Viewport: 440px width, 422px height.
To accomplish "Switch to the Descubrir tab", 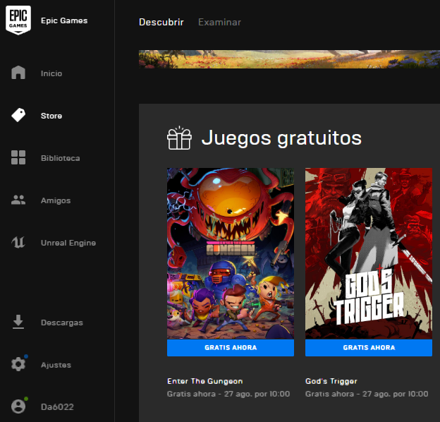I will tap(161, 22).
